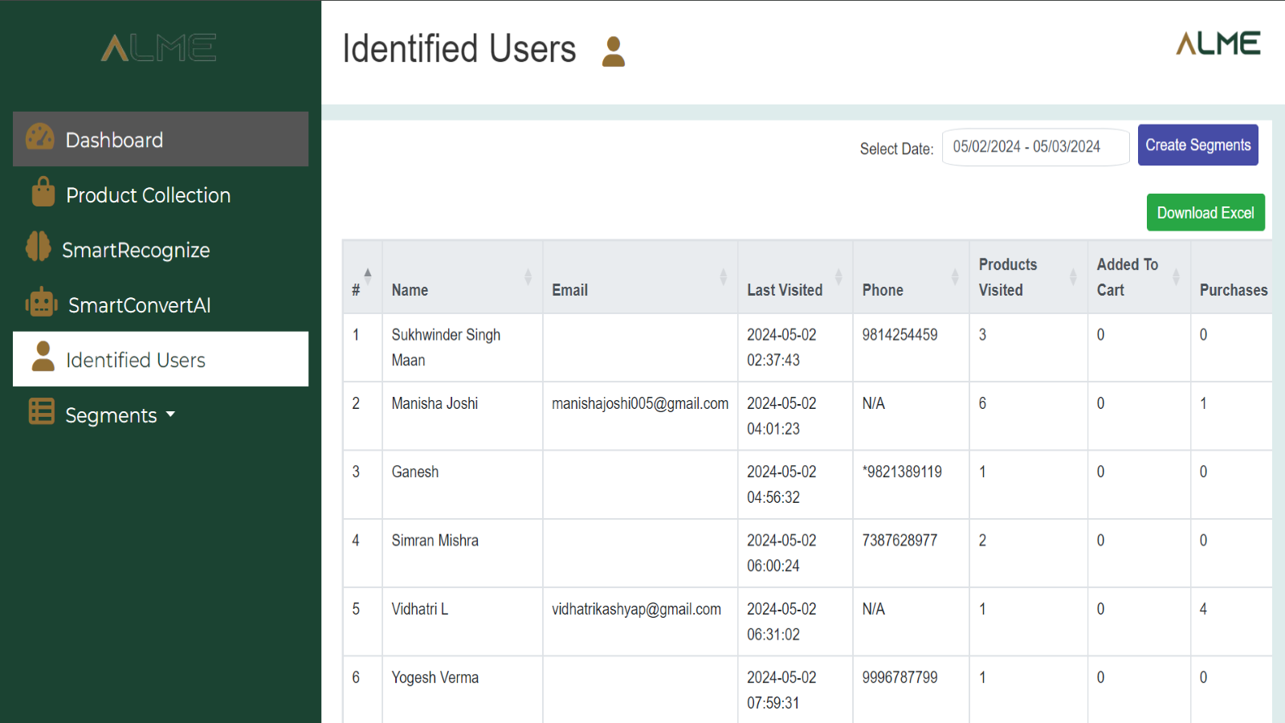Click Purchases value 4 for Vidhatri L
Image resolution: width=1285 pixels, height=723 pixels.
(x=1203, y=609)
